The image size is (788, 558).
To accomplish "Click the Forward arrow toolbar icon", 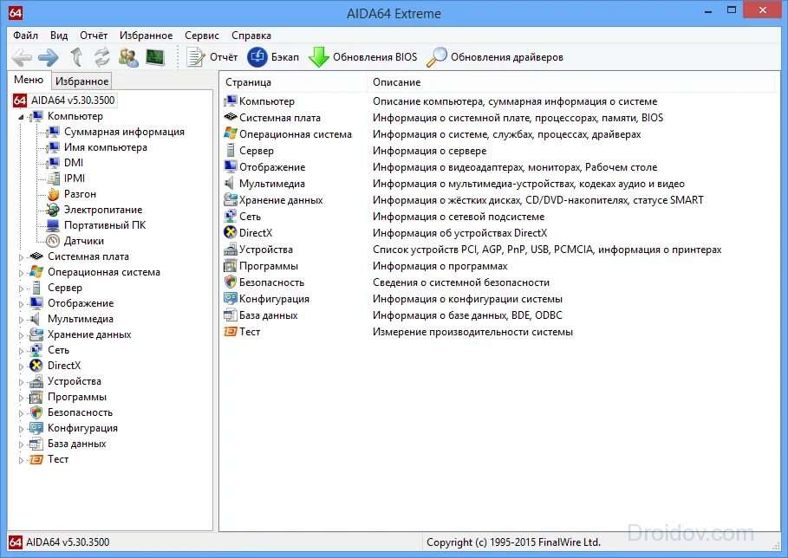I will click(x=49, y=57).
